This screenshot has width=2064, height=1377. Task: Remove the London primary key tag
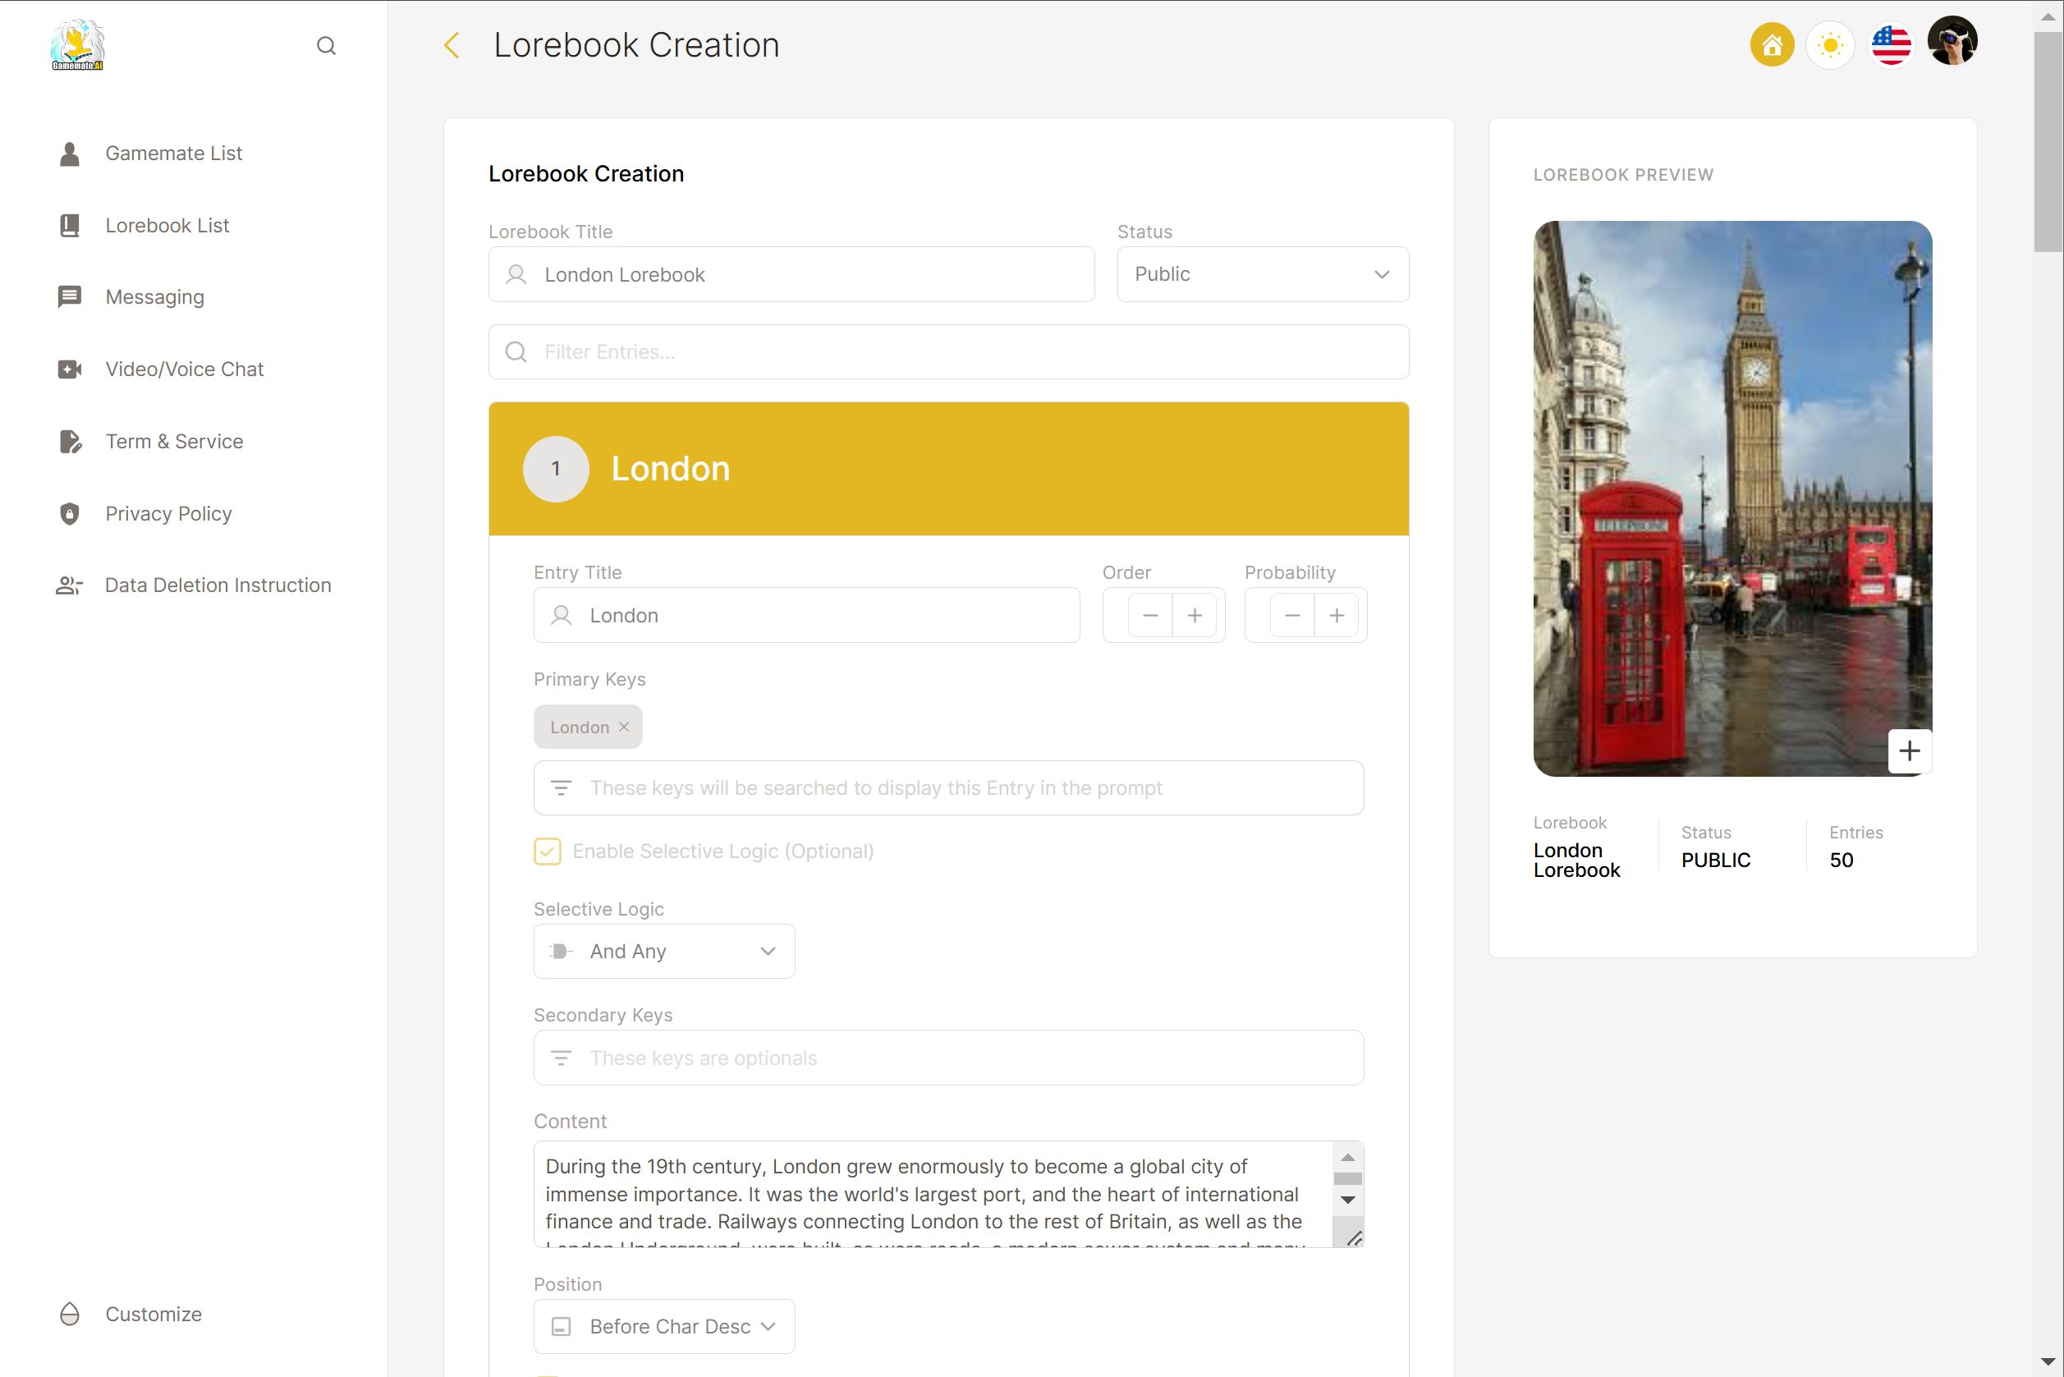pos(624,728)
